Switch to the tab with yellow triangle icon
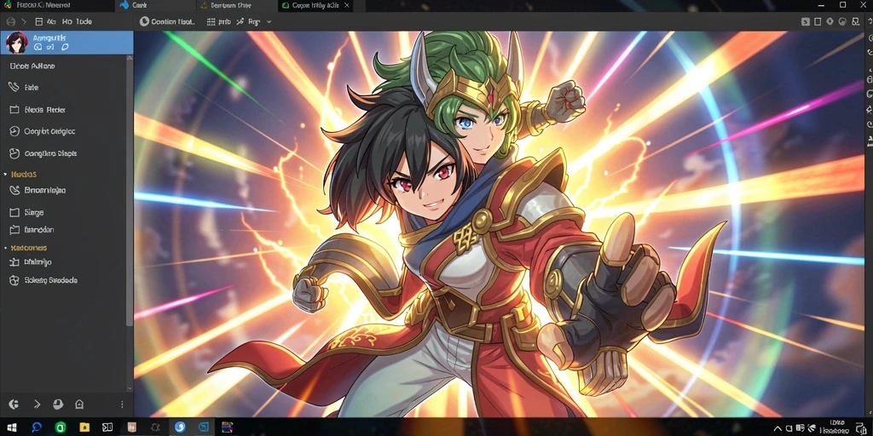This screenshot has height=436, width=873. [x=227, y=5]
